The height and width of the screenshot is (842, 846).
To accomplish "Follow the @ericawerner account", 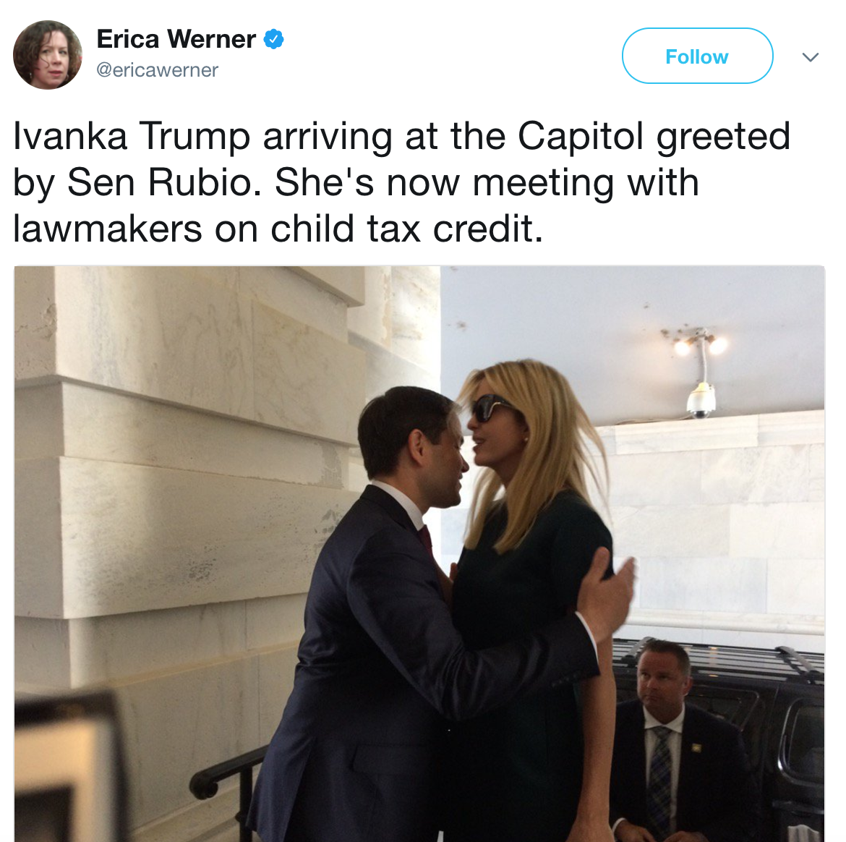I will tap(696, 56).
